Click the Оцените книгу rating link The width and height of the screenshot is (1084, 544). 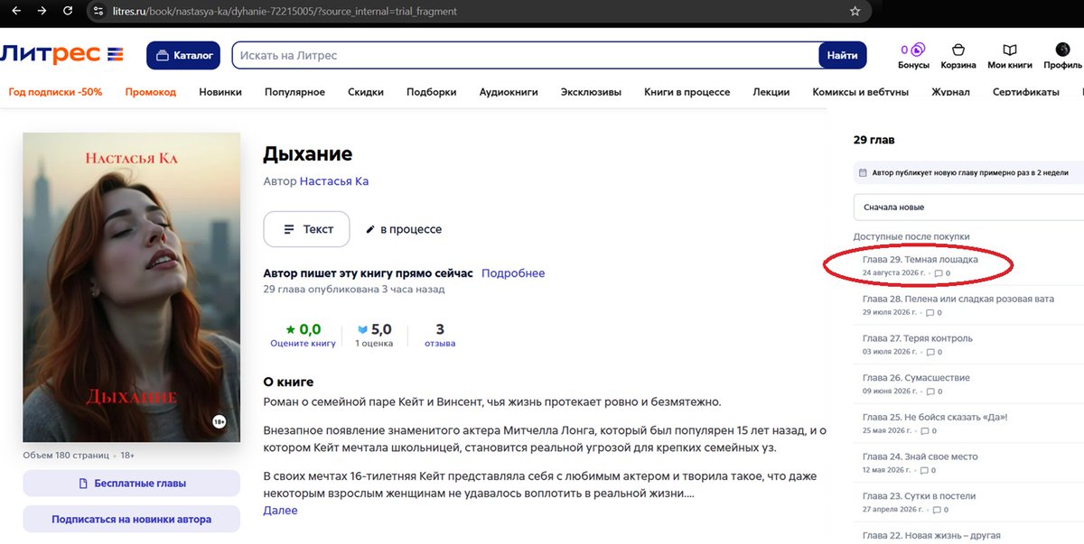point(303,344)
